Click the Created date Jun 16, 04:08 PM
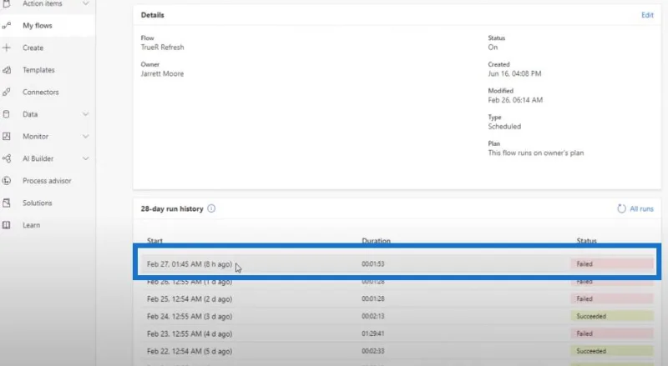Viewport: 668px width, 366px height. pos(514,73)
